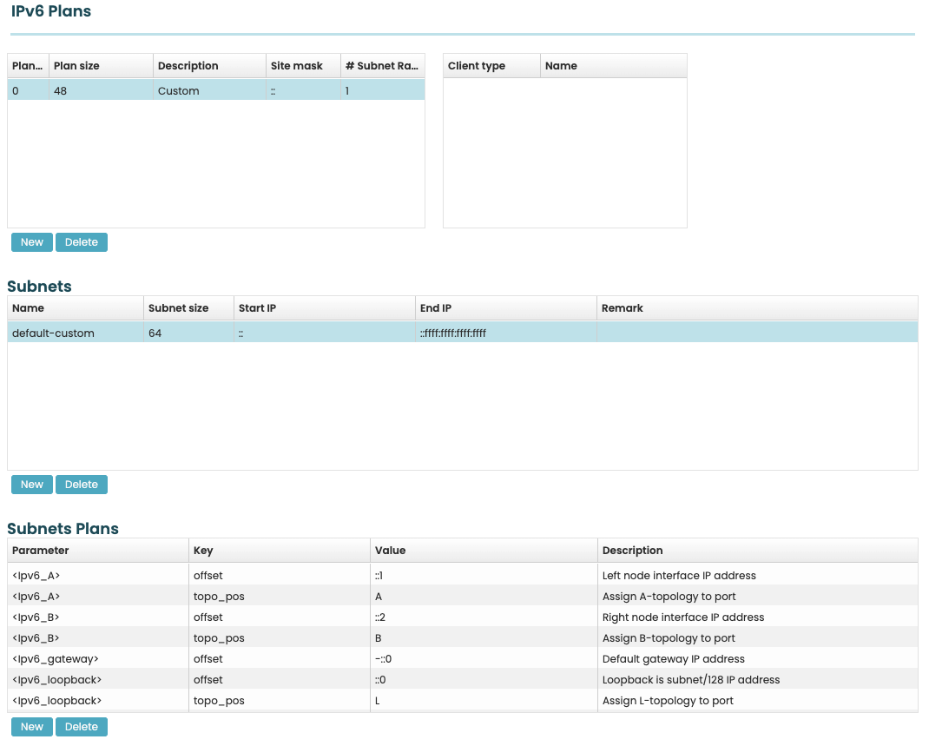Click the ::1 value cell for <ipv6_A>
Screen dimensions: 929x746
tap(483, 576)
